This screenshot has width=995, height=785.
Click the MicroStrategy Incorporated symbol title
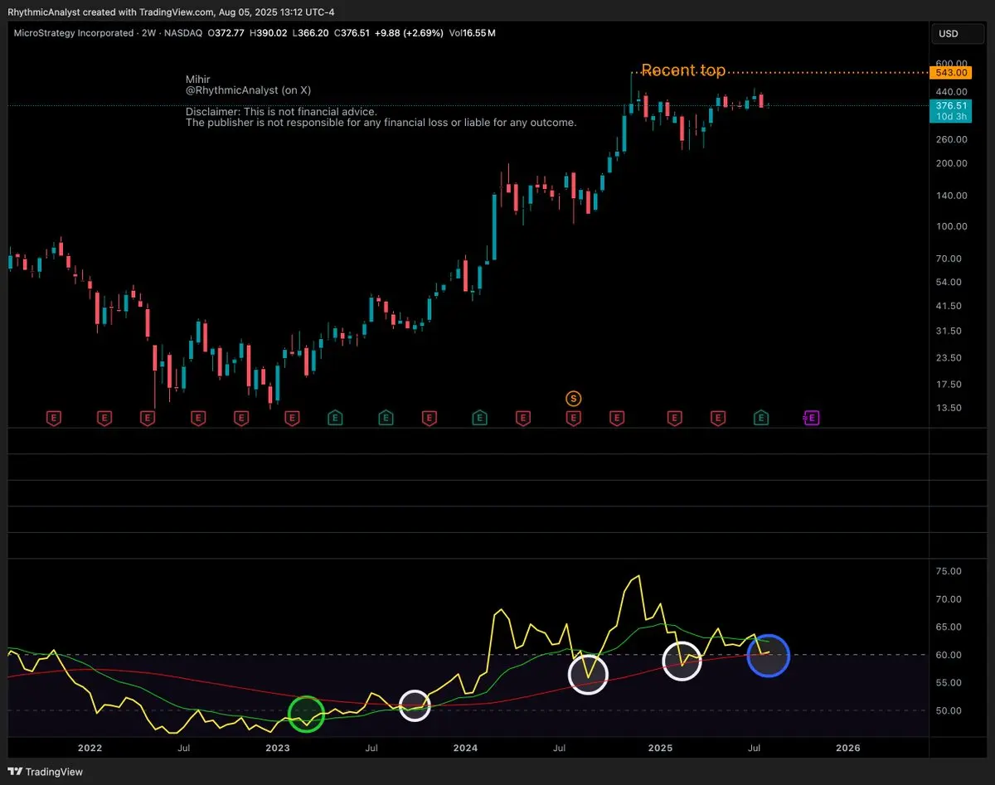[74, 33]
